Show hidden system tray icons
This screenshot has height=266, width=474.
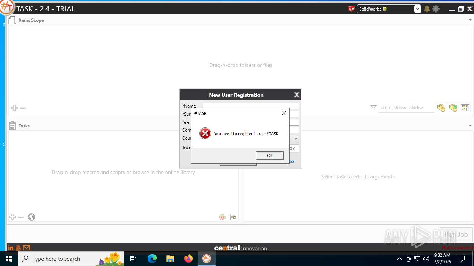(x=399, y=259)
